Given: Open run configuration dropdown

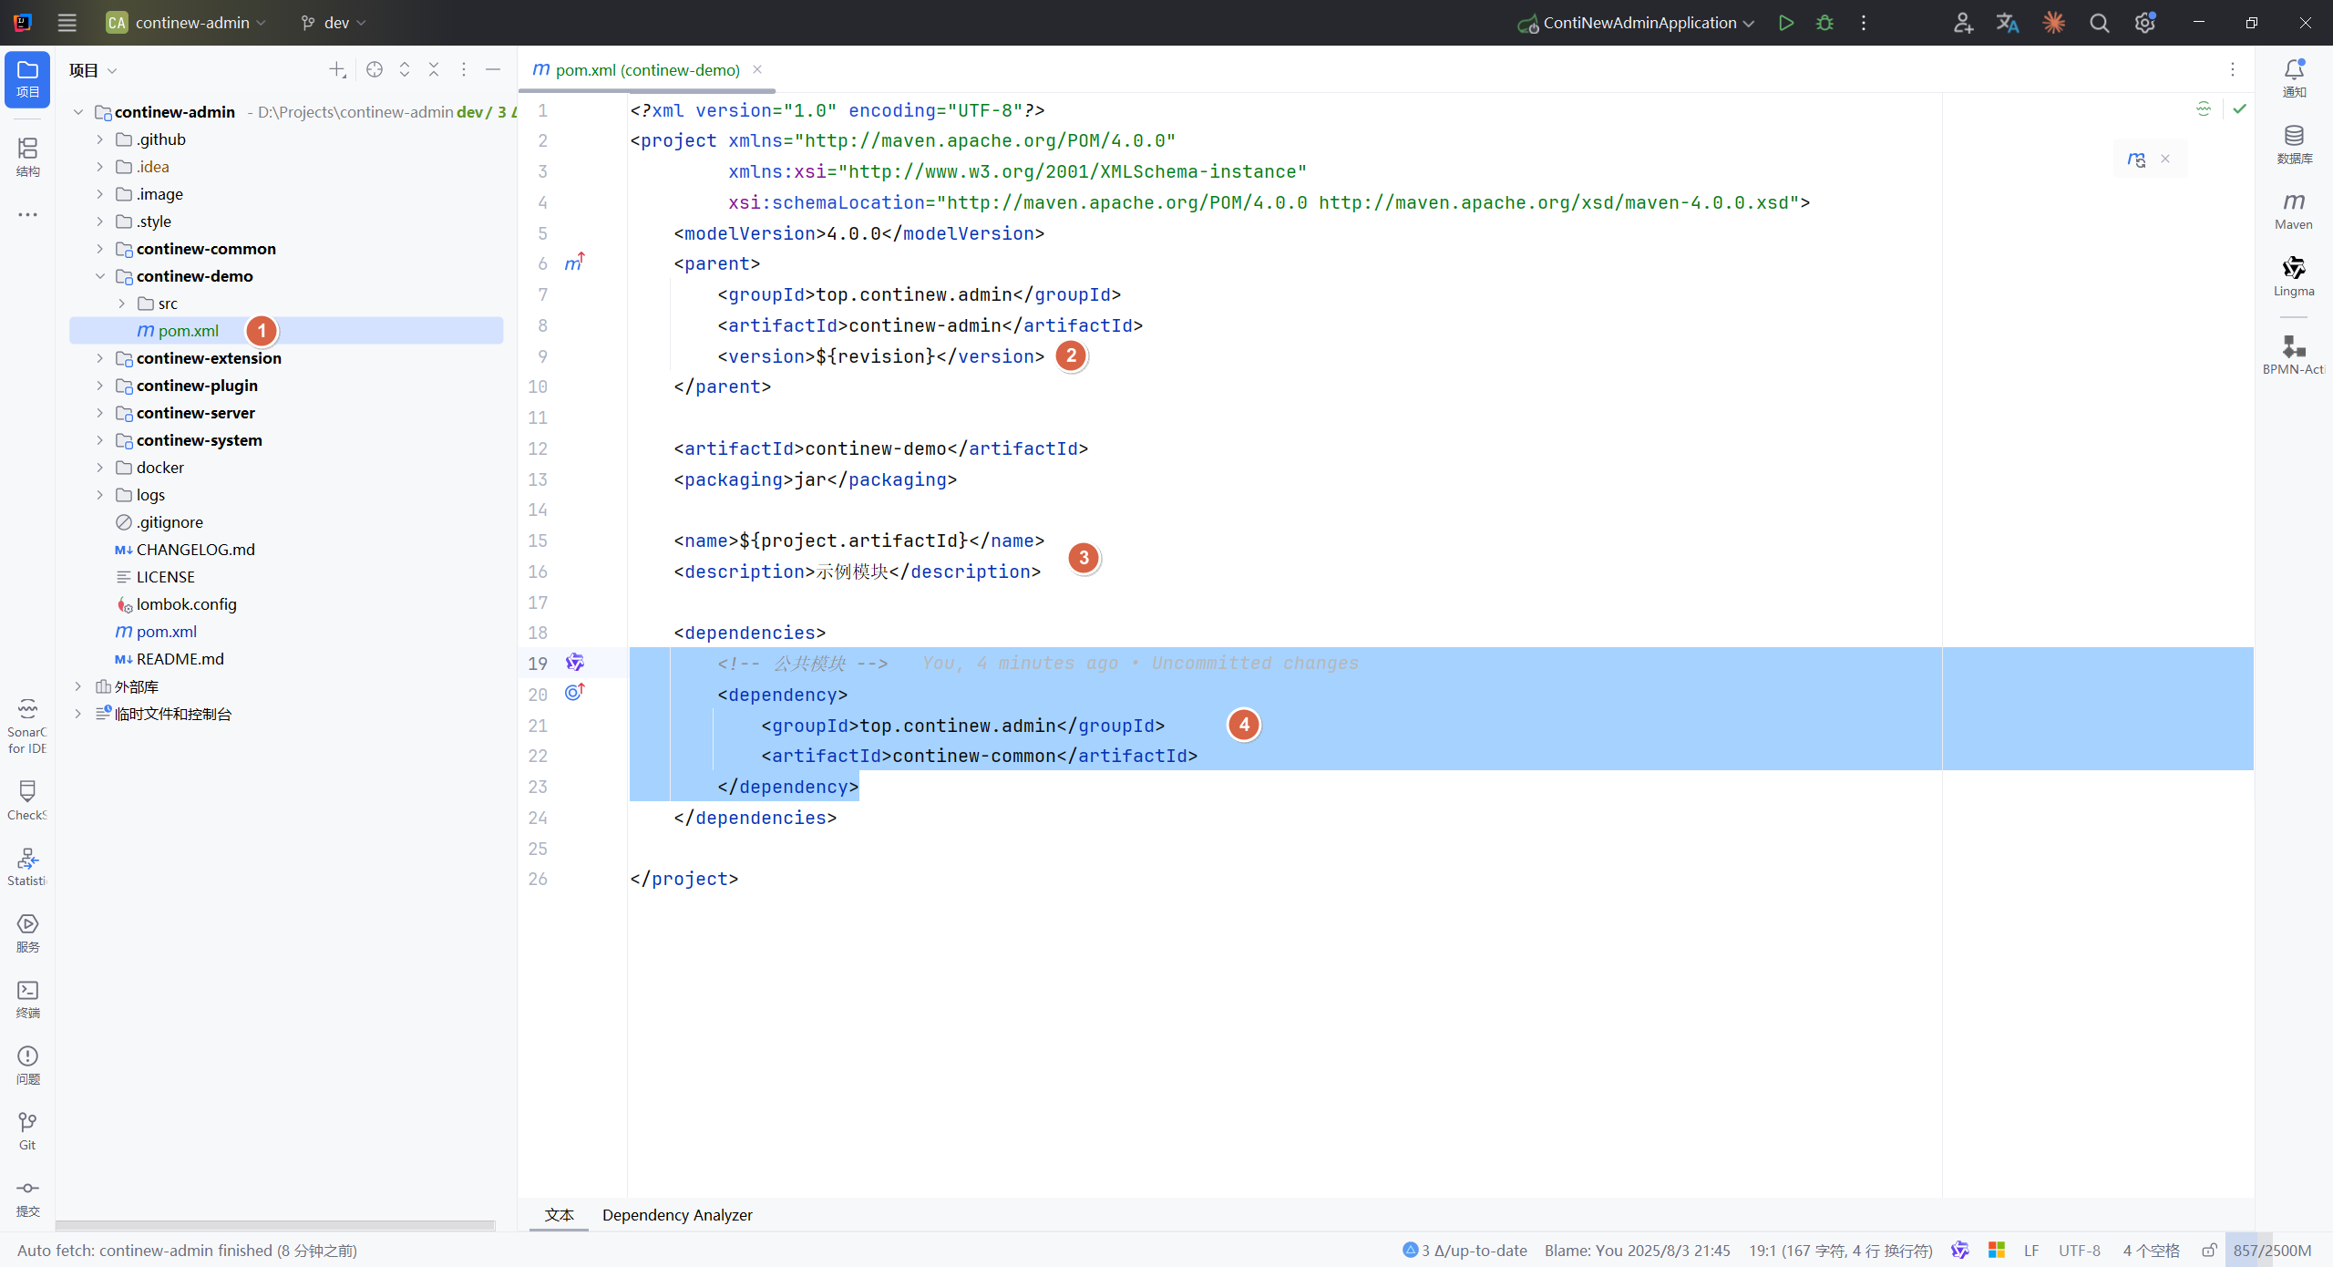Looking at the screenshot, I should 1636,23.
